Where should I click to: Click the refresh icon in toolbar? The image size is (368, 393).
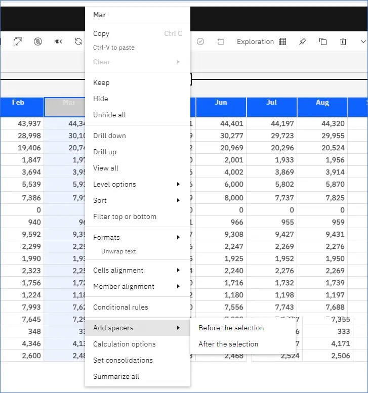78,41
